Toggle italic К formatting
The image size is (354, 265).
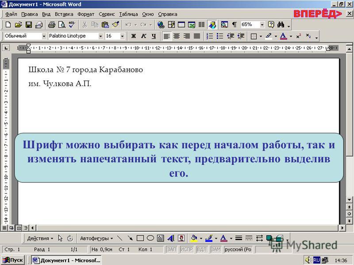144,36
